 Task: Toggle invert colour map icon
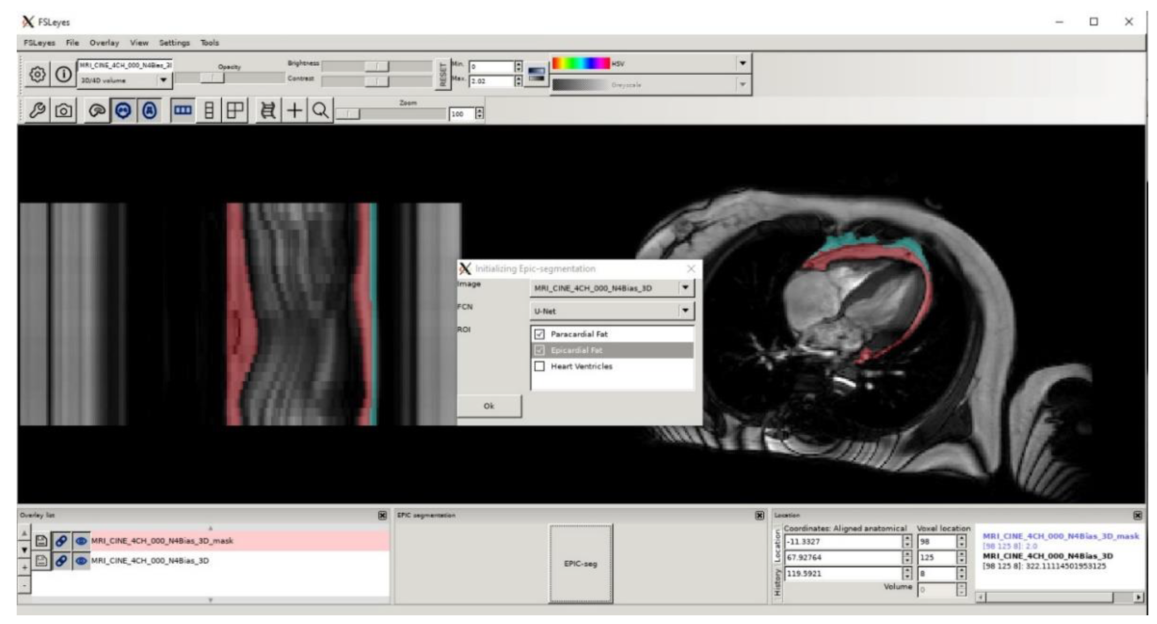pos(536,74)
